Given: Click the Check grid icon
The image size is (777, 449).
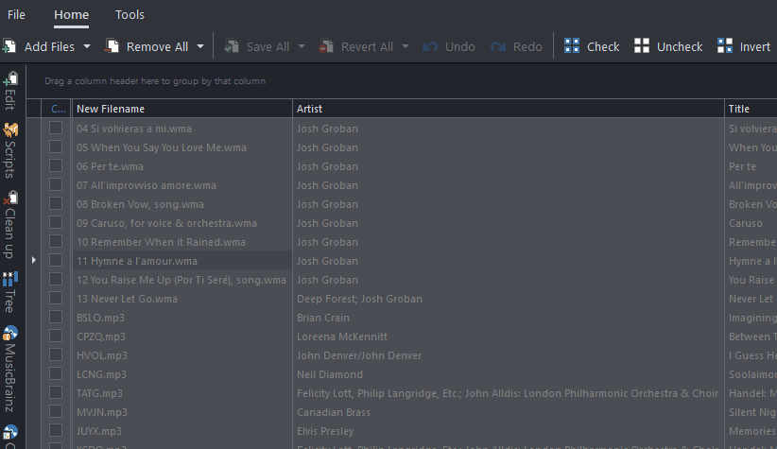Looking at the screenshot, I should pyautogui.click(x=571, y=46).
